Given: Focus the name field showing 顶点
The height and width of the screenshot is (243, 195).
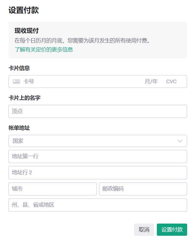Looking at the screenshot, I should (x=97, y=111).
